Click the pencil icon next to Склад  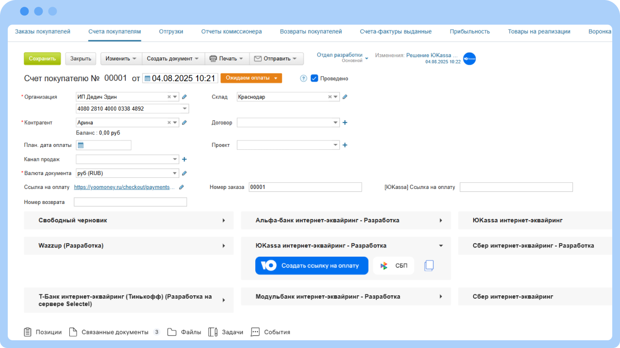[x=345, y=97]
